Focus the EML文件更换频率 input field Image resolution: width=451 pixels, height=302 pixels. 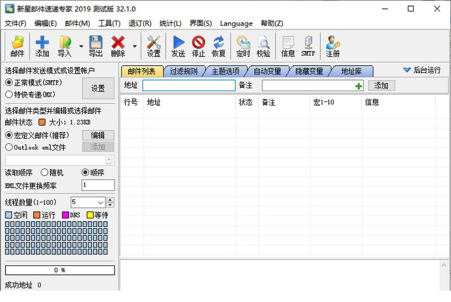click(x=98, y=185)
